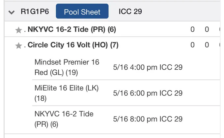Click second zero stat in Circle City row
Screen dimensions: 224x138
207,45
